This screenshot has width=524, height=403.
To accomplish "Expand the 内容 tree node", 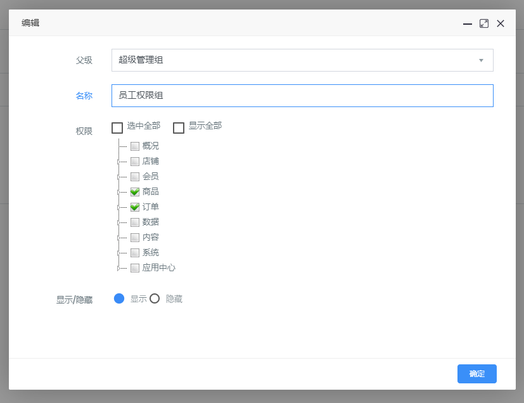I will click(118, 238).
